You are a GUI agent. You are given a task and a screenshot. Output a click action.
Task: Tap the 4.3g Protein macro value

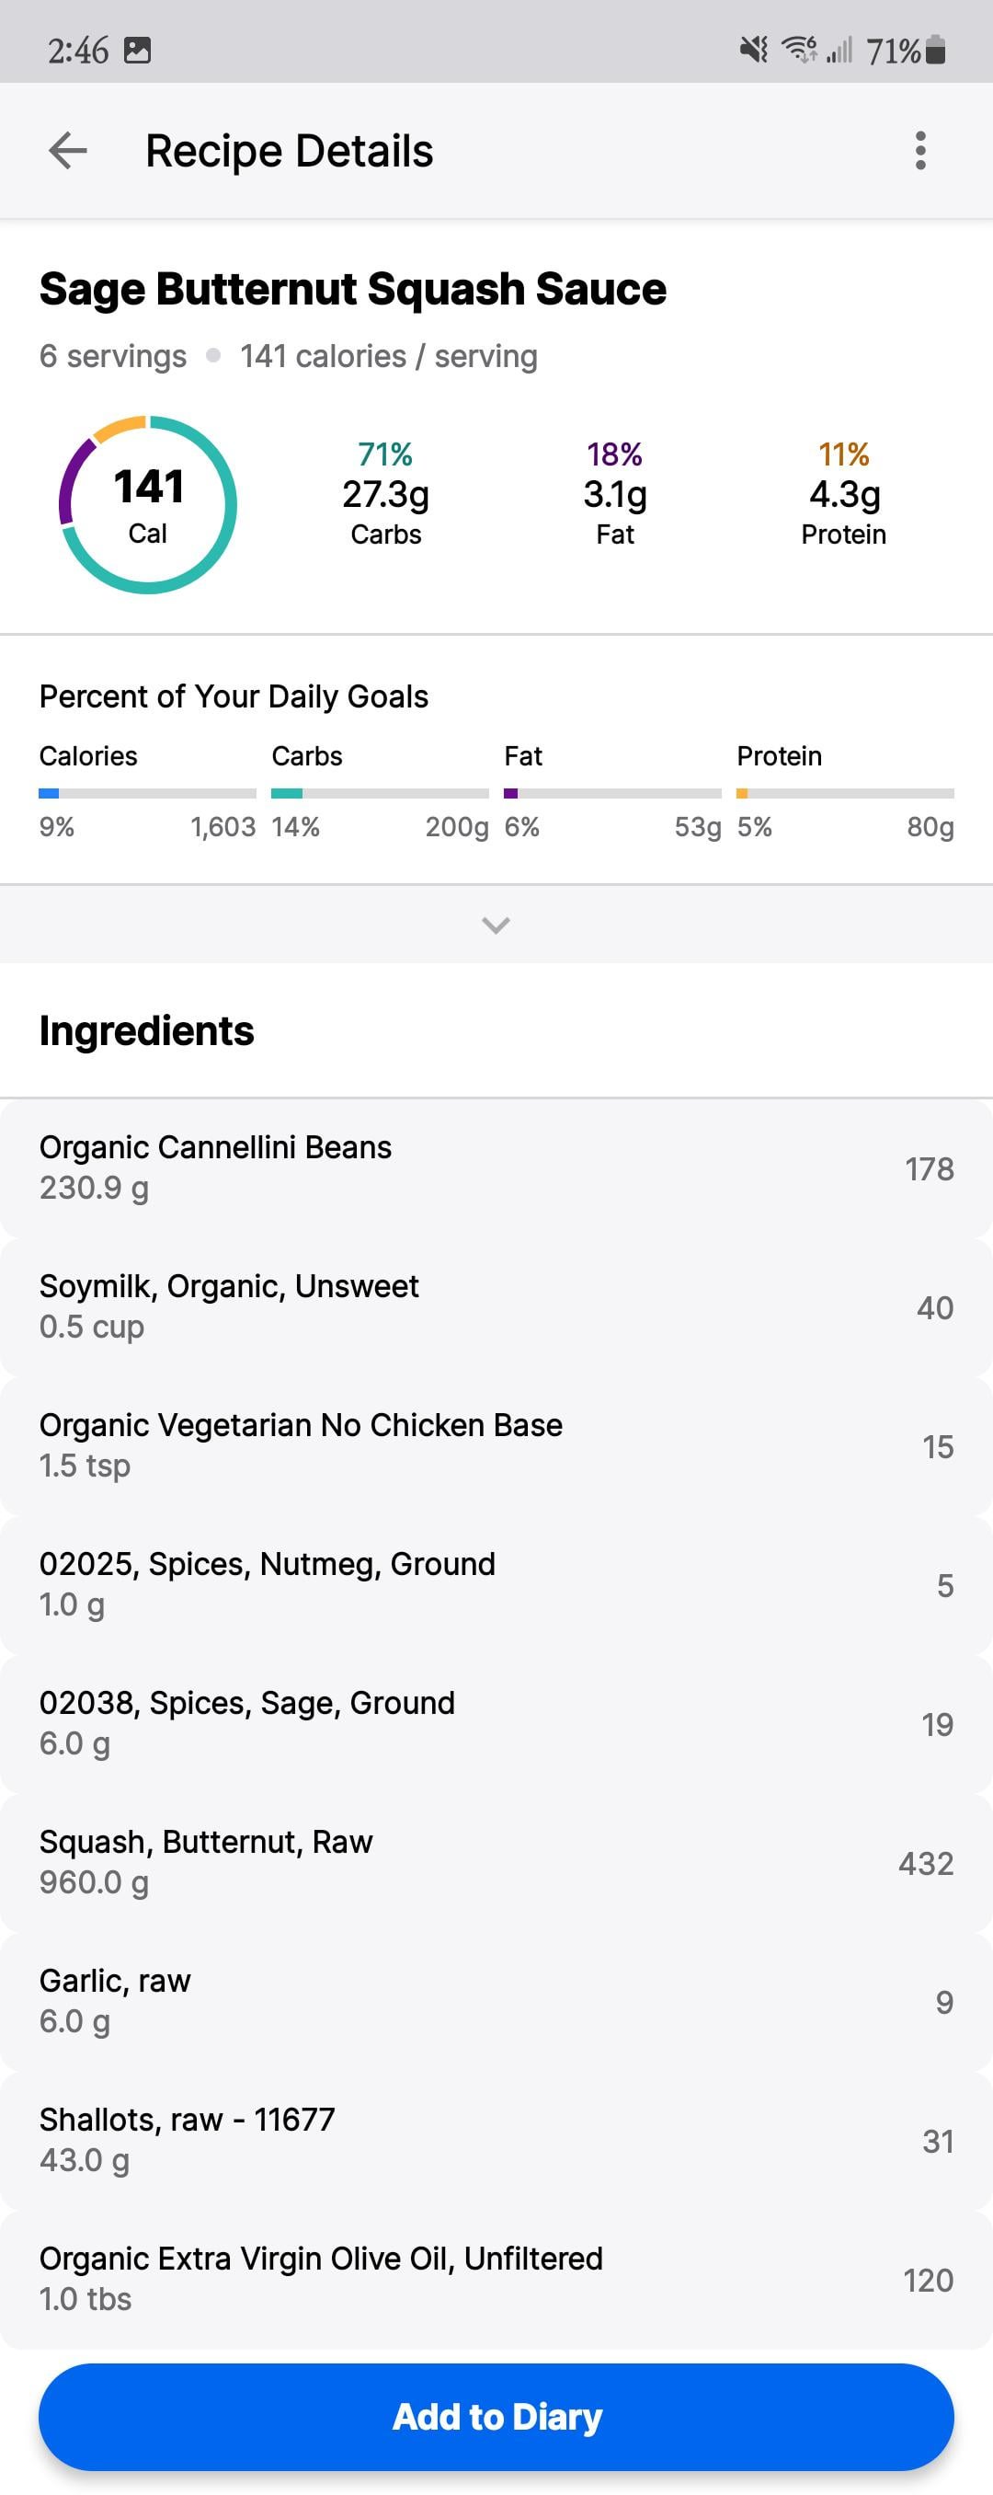click(843, 495)
